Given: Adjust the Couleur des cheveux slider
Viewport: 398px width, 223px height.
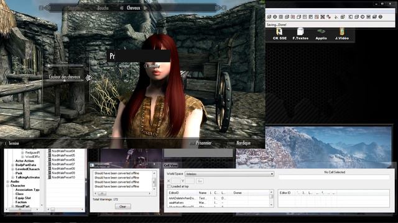Looking at the screenshot, I should pos(64,81).
